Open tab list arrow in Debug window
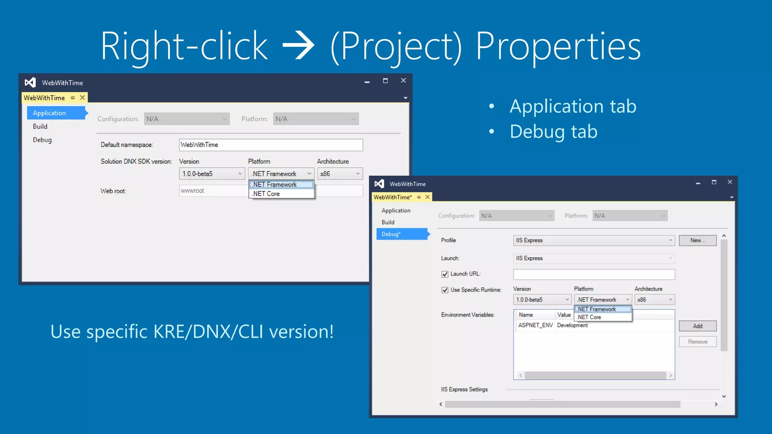772x434 pixels. pos(732,197)
